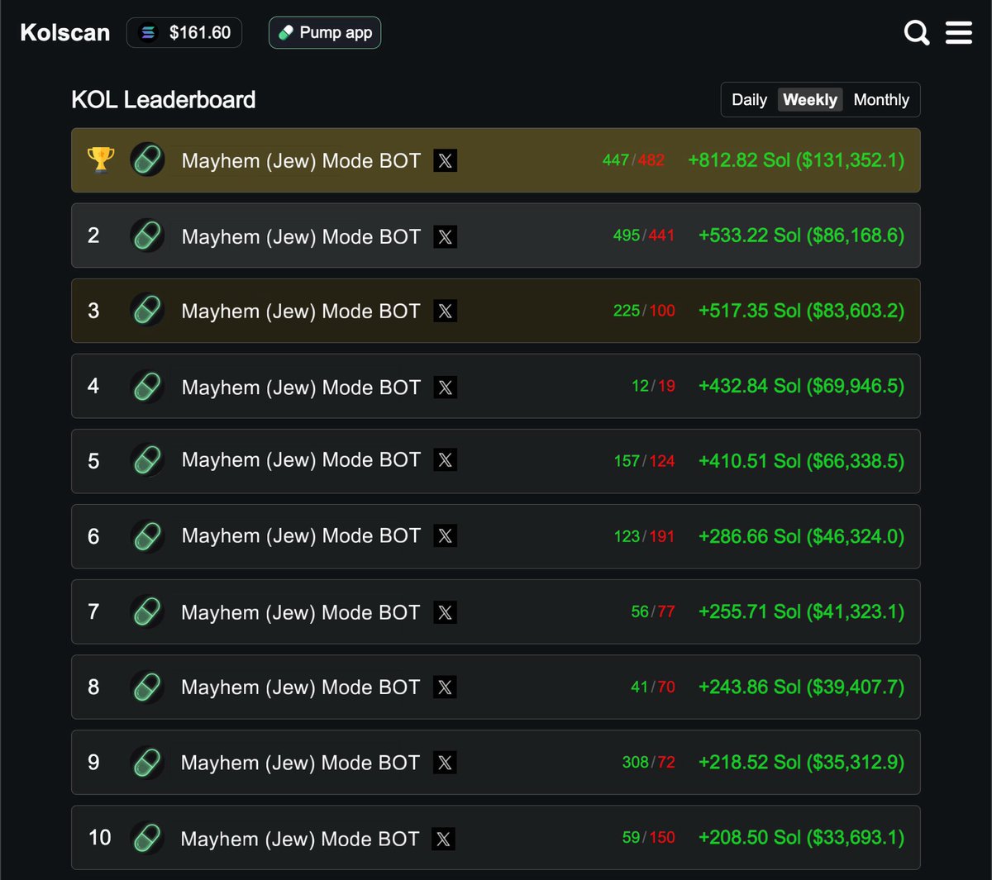Switch to the Daily tab
The height and width of the screenshot is (880, 992).
(x=749, y=100)
